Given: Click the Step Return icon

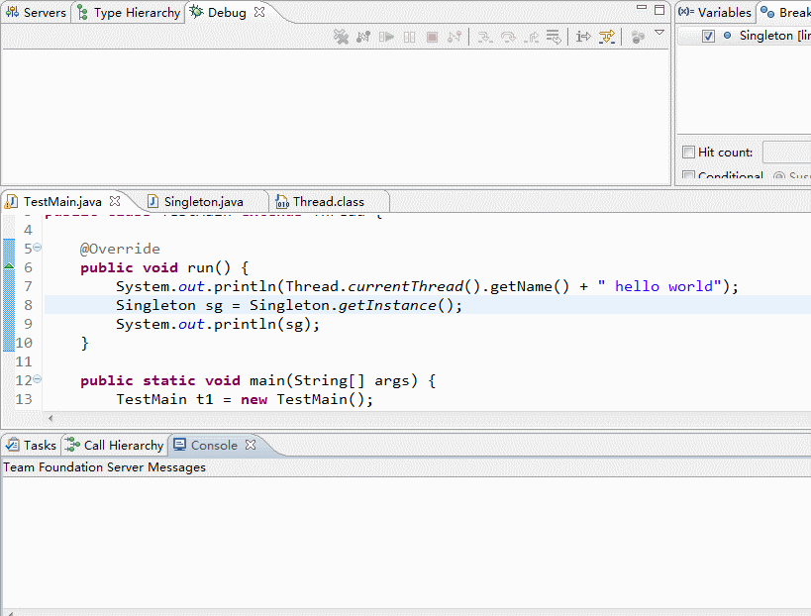Looking at the screenshot, I should tap(531, 37).
